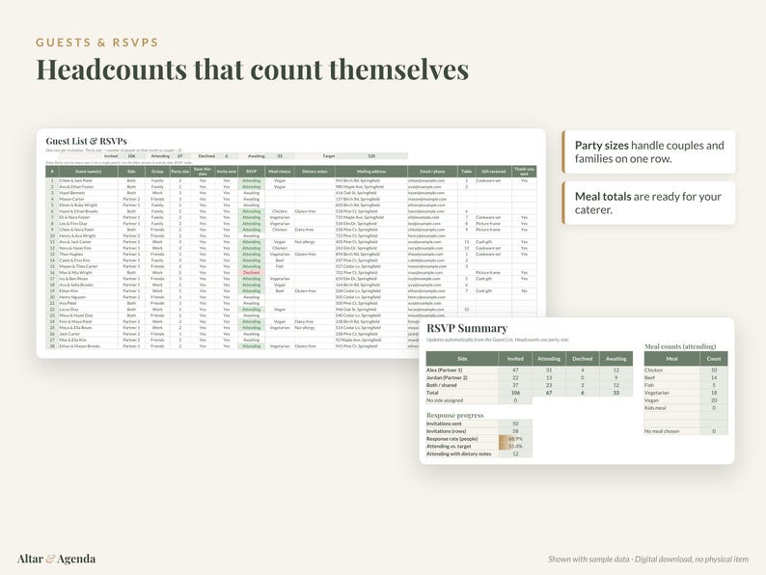Click the Altar & Agenda logo

coord(56,559)
